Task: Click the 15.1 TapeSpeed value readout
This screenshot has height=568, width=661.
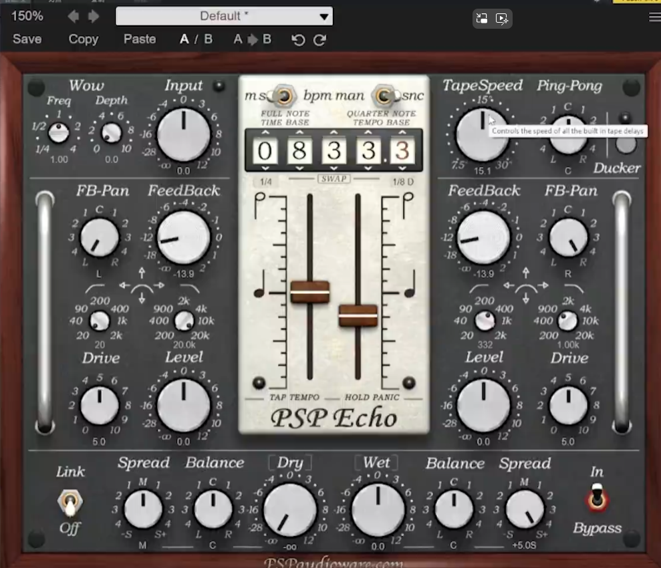Action: pyautogui.click(x=483, y=171)
